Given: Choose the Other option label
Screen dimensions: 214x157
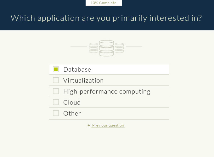Looking at the screenshot, I should coord(72,113).
